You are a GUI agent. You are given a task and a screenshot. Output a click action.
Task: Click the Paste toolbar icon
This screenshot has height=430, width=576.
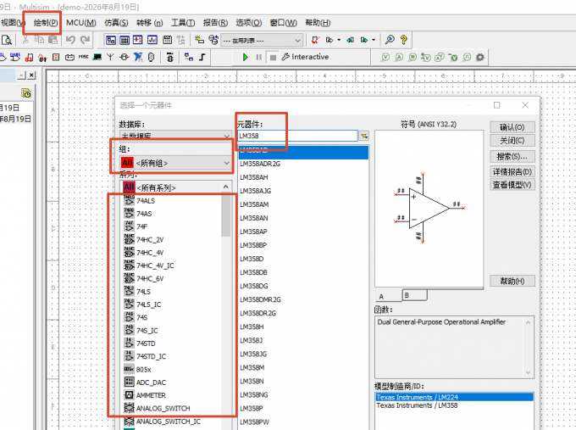(x=53, y=39)
